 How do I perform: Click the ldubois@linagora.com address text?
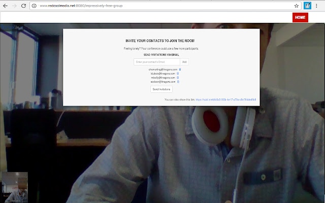(x=163, y=74)
